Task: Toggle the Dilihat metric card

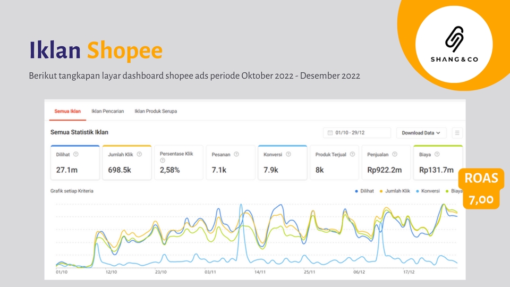Action: [x=75, y=163]
